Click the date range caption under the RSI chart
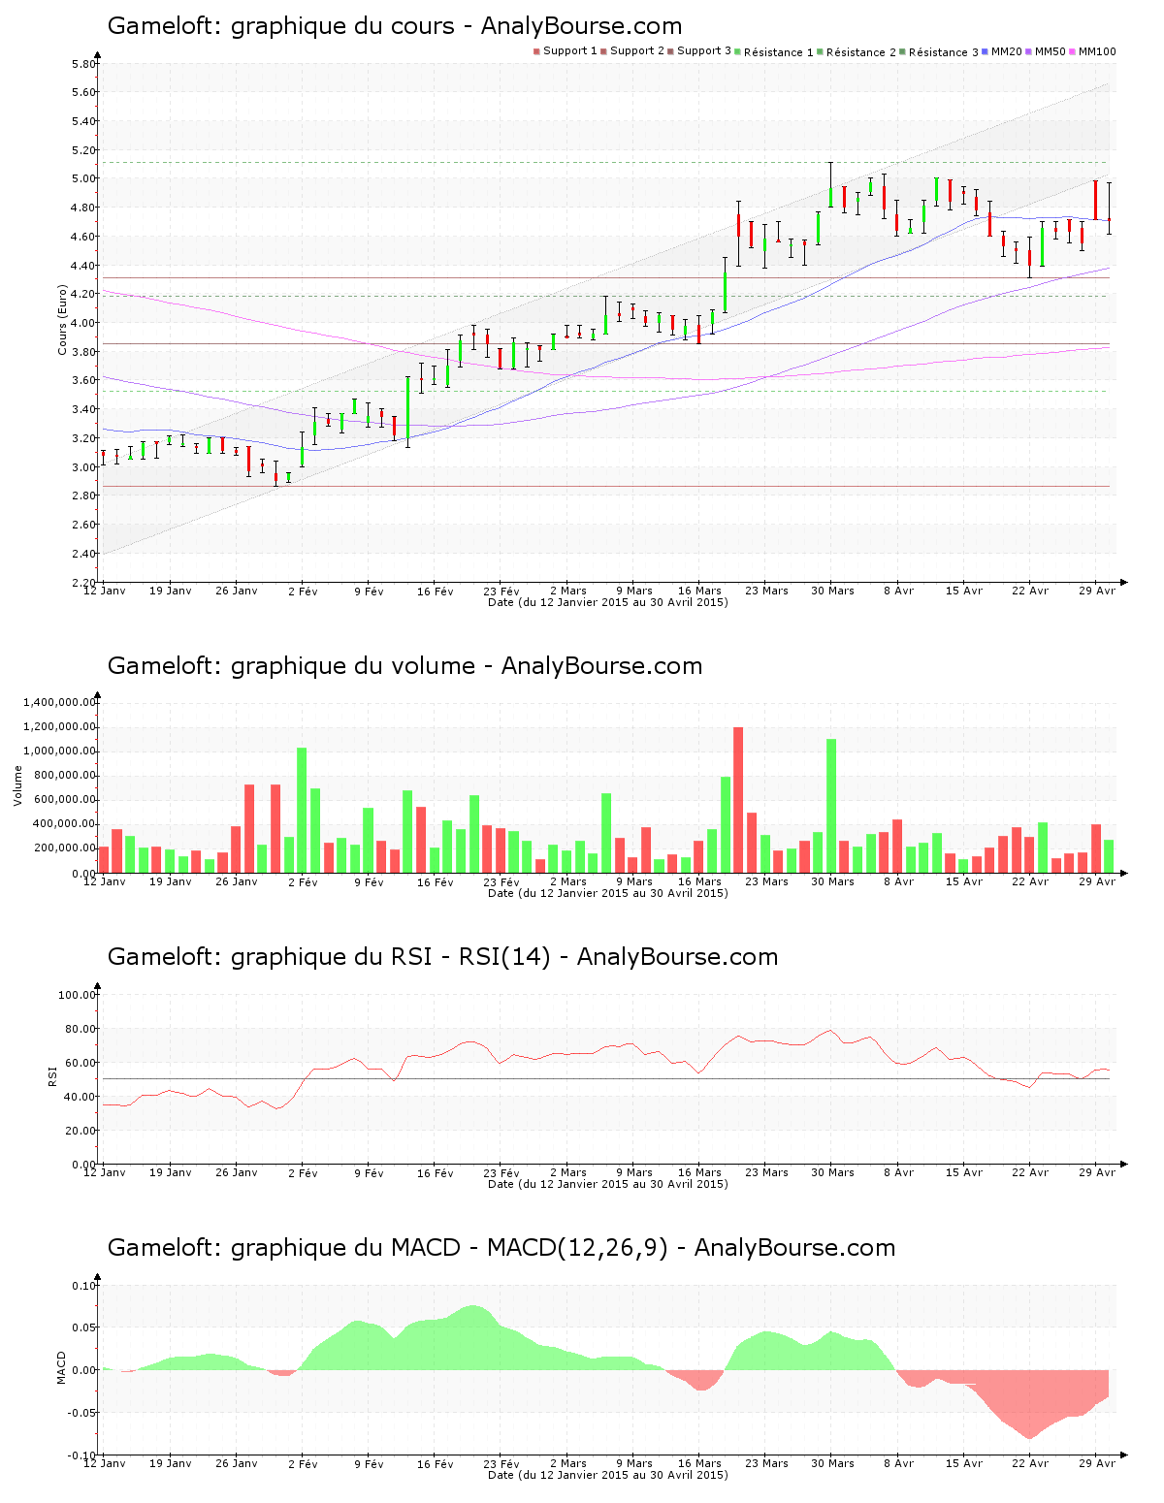Screen dimensions: 1164x1503 607,1184
